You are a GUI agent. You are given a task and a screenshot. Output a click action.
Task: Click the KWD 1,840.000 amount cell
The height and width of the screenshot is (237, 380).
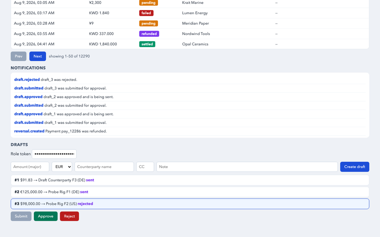pyautogui.click(x=103, y=44)
